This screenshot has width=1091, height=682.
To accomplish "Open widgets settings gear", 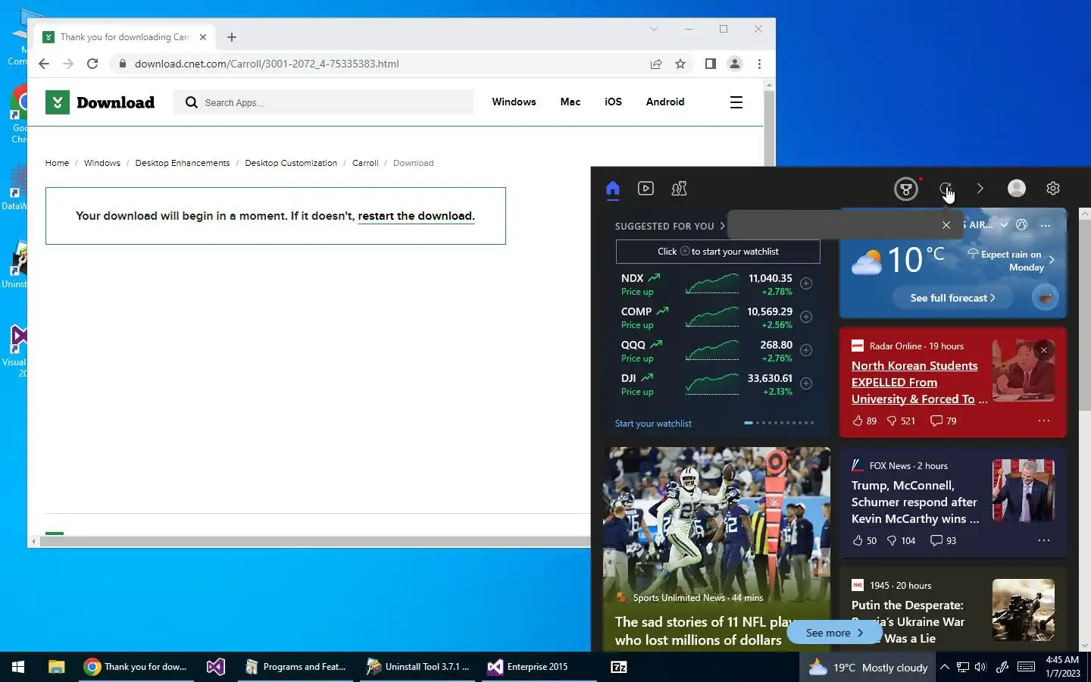I will [1053, 189].
